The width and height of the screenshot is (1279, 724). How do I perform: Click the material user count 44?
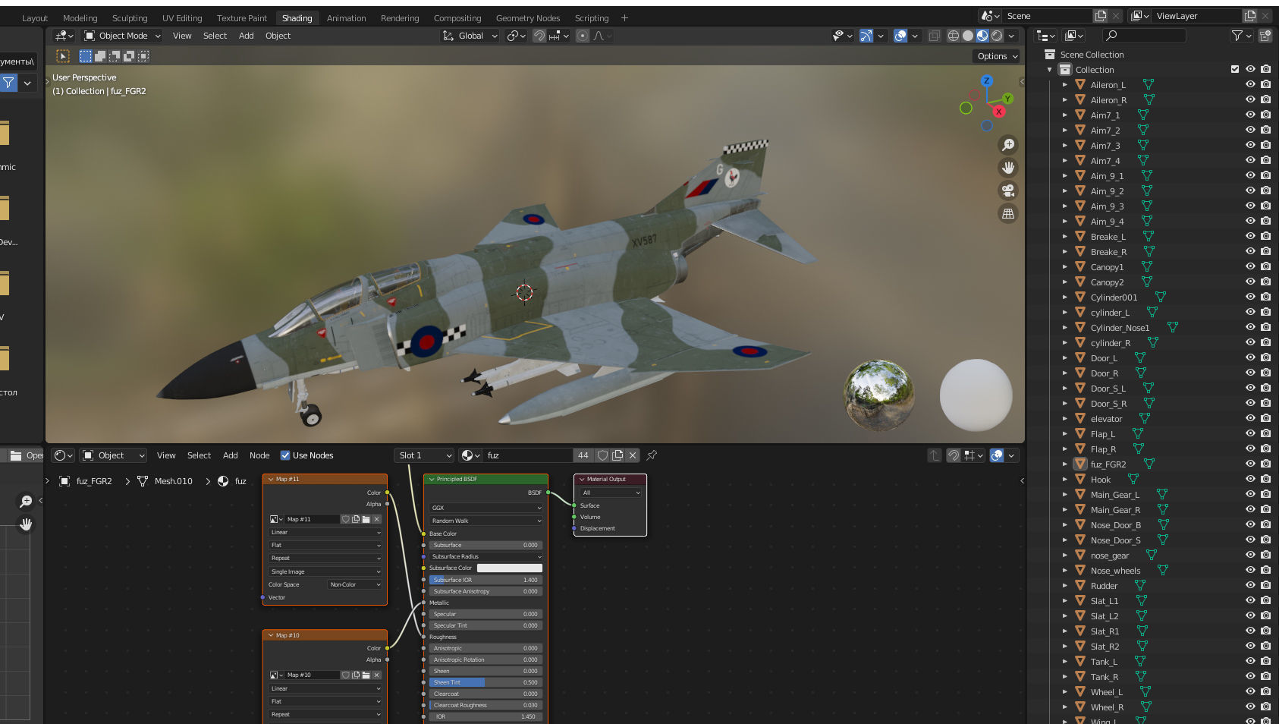tap(583, 455)
